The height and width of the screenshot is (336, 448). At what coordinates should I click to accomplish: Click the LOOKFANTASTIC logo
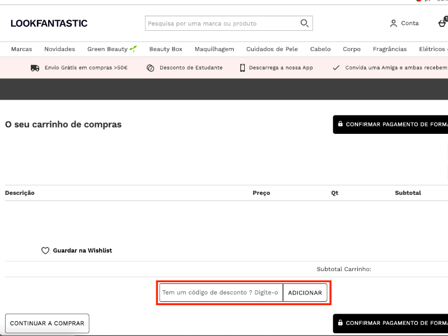click(49, 24)
